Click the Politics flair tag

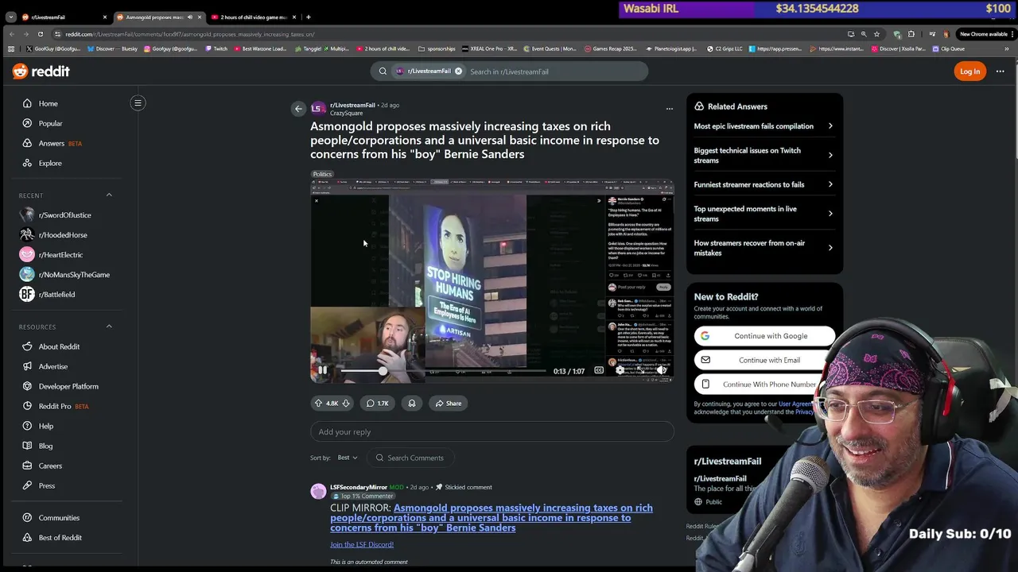(x=322, y=174)
